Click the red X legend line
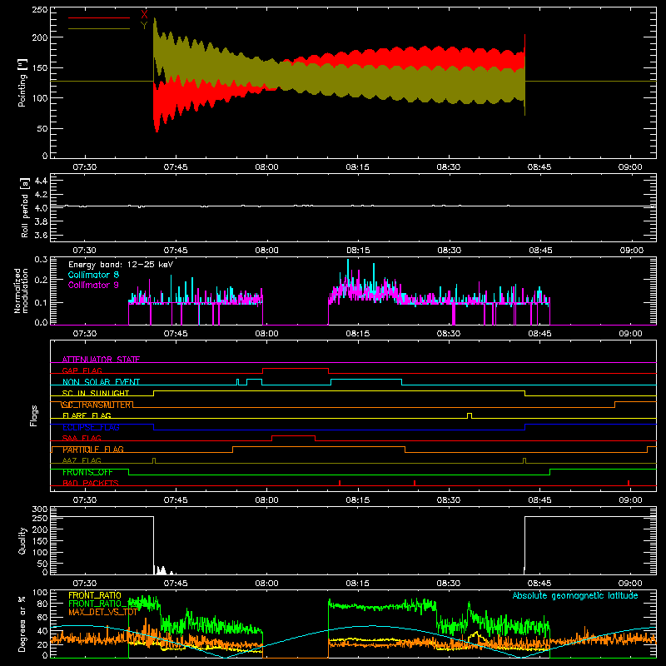 (x=99, y=17)
